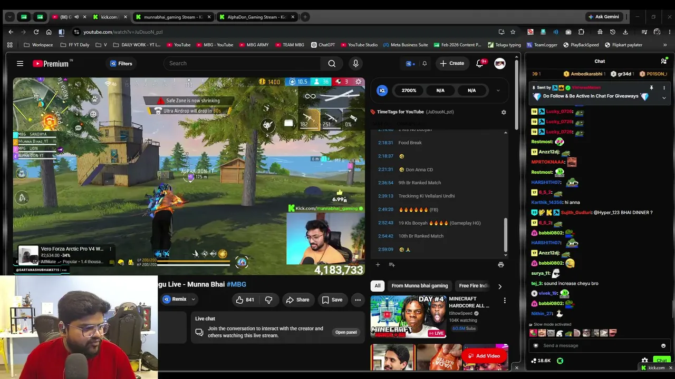Viewport: 675px width, 379px height.
Task: Focus the Send a message chat box
Action: pos(600,346)
